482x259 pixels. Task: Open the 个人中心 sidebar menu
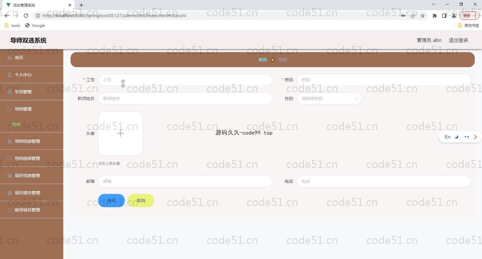pyautogui.click(x=32, y=75)
